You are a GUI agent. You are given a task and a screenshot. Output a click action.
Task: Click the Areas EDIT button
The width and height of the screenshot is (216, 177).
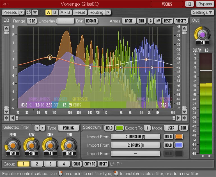(141, 21)
